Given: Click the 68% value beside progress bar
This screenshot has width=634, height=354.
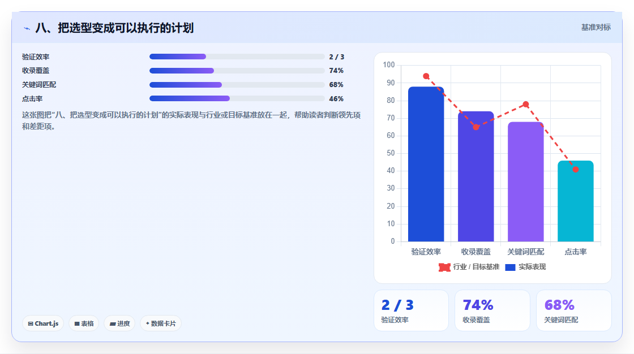Looking at the screenshot, I should pyautogui.click(x=336, y=85).
